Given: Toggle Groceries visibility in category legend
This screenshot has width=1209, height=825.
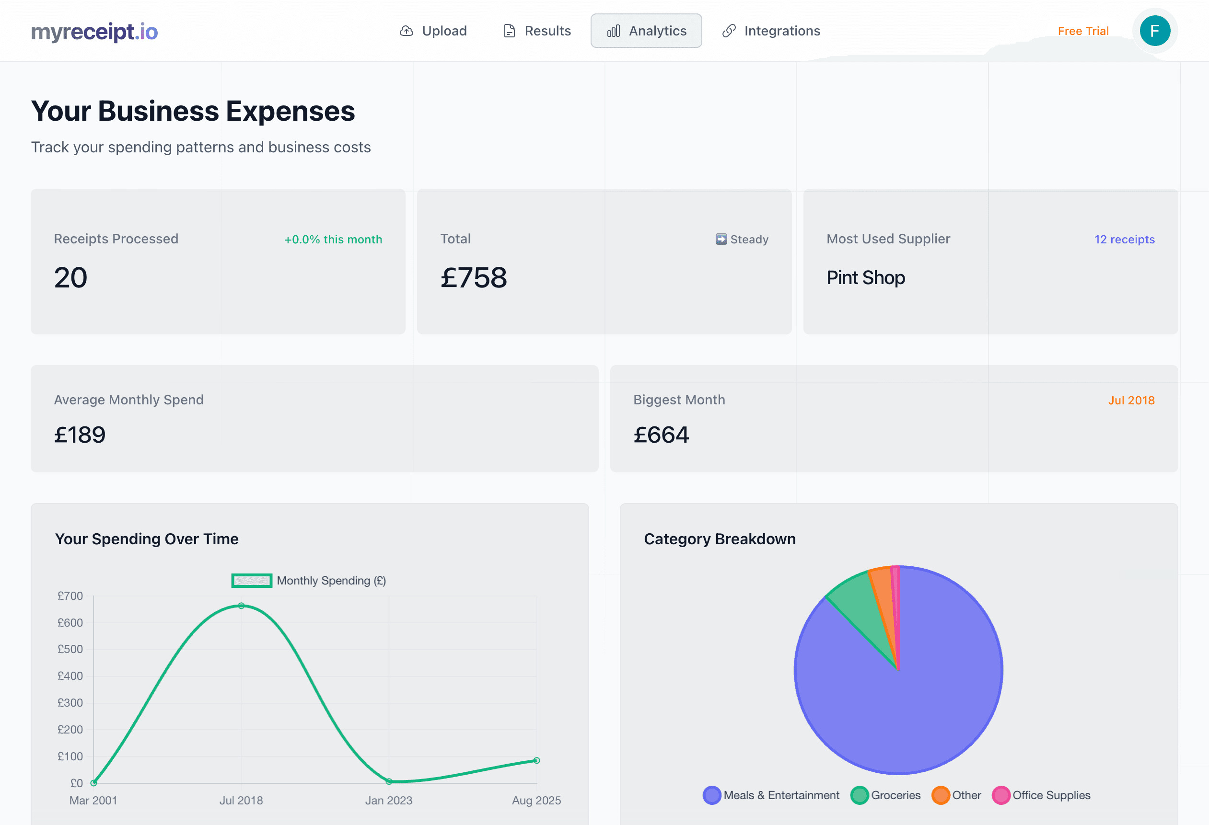Looking at the screenshot, I should click(x=885, y=795).
